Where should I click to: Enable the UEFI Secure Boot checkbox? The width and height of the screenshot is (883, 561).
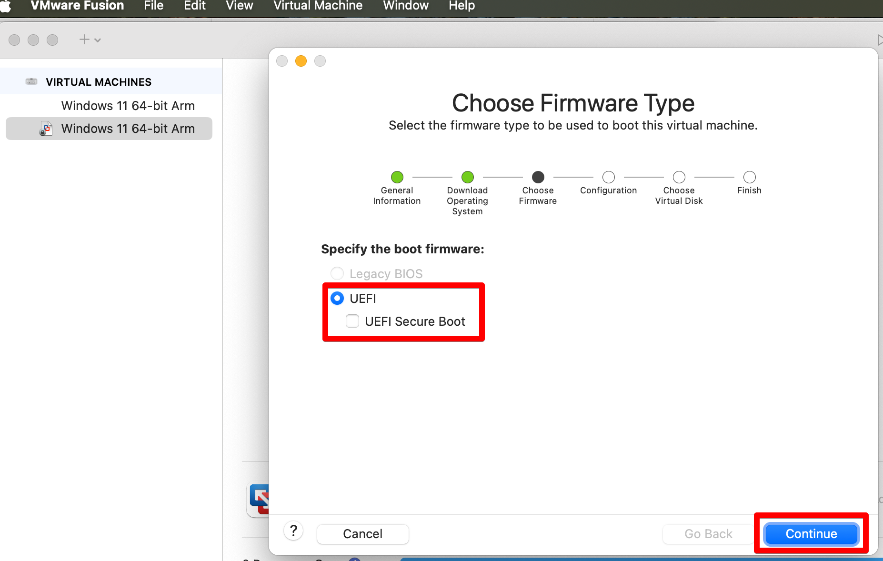[352, 321]
